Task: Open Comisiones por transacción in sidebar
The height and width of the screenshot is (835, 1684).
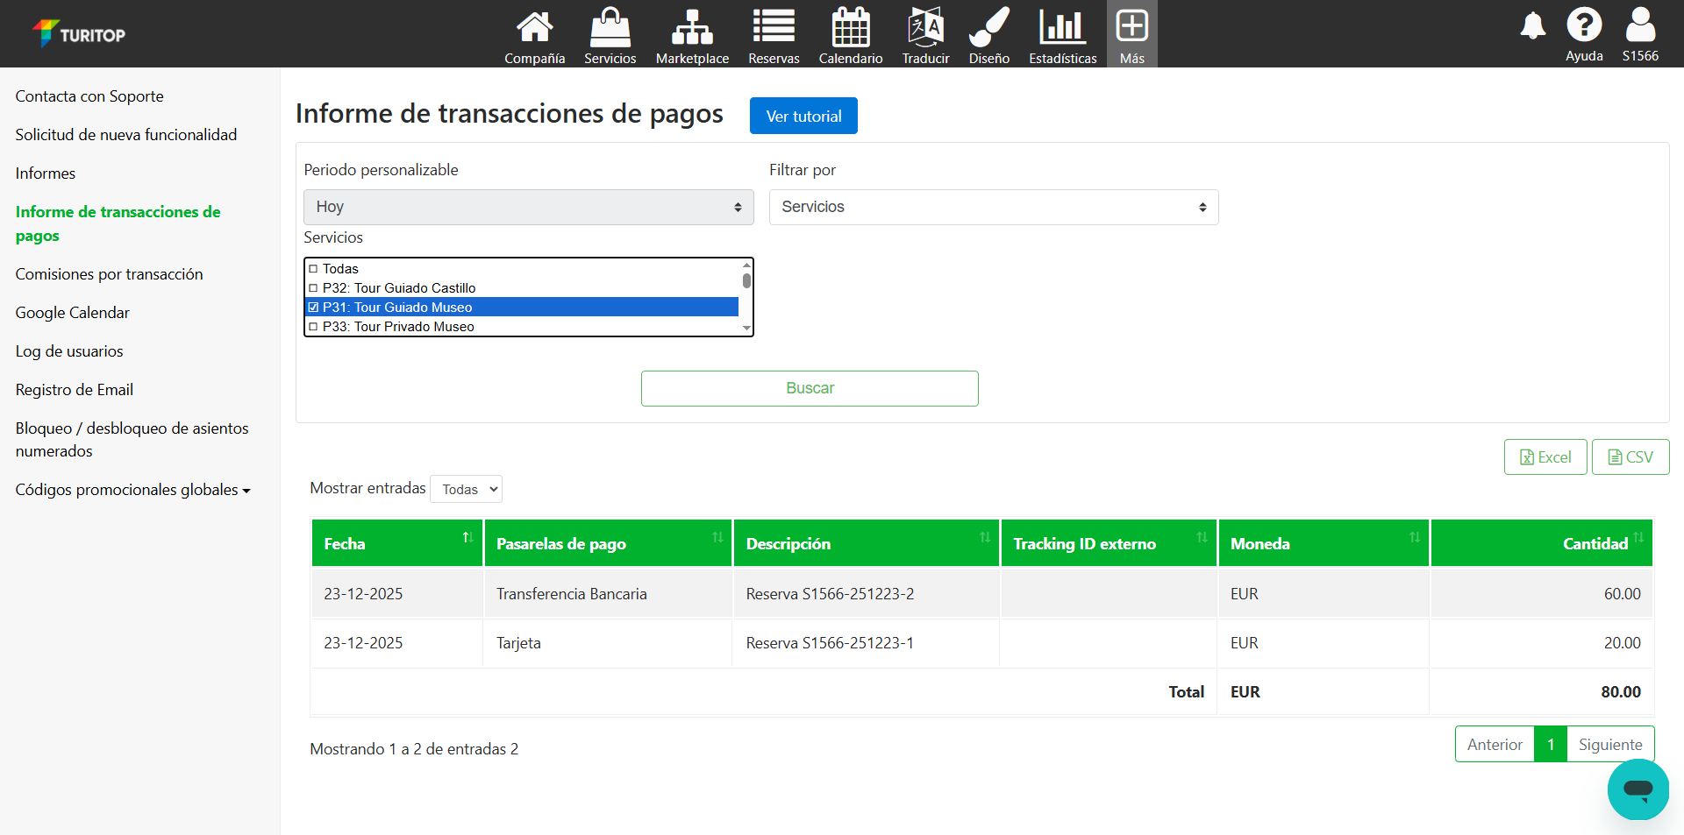Action: [109, 274]
